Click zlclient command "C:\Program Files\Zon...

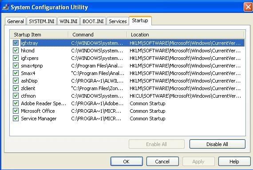(x=97, y=88)
